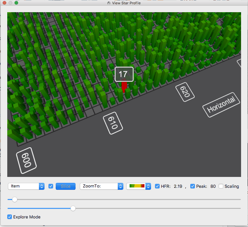This screenshot has height=227, width=248.
Task: Disable the Explore Mode checkbox
Action: pos(10,217)
